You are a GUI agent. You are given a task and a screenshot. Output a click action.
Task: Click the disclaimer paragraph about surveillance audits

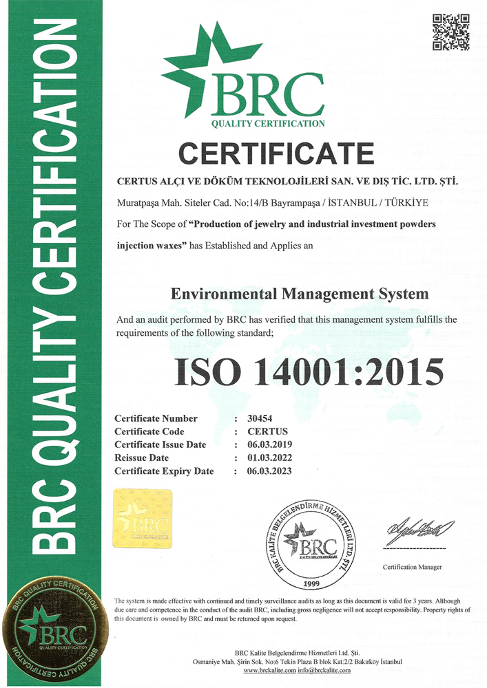click(292, 610)
